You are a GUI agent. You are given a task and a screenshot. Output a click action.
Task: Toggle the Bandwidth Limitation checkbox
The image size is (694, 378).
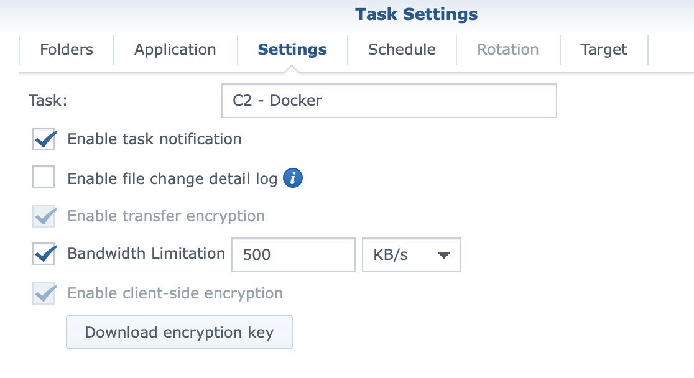[44, 254]
